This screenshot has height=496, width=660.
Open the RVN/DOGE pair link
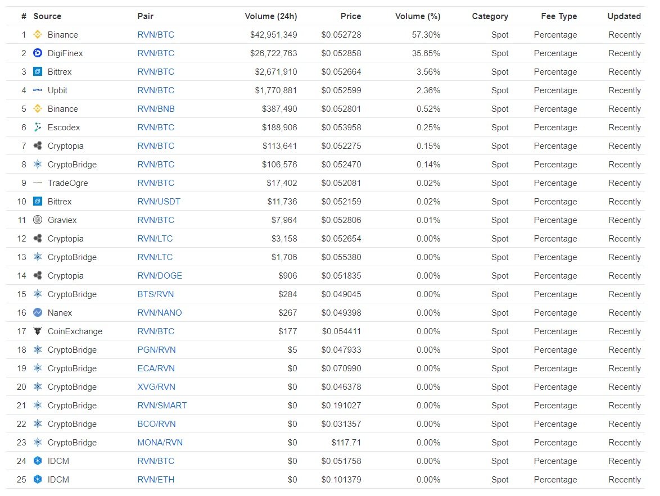pyautogui.click(x=160, y=276)
